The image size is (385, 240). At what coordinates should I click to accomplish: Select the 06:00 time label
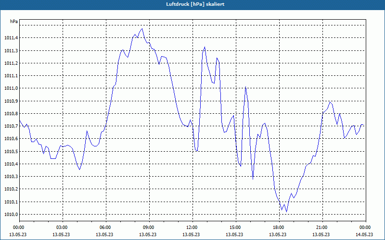pyautogui.click(x=106, y=228)
